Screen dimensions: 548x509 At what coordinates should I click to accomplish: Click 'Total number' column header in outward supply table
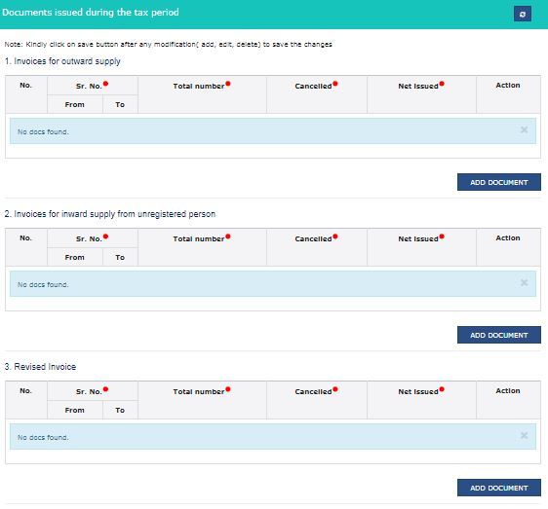199,87
